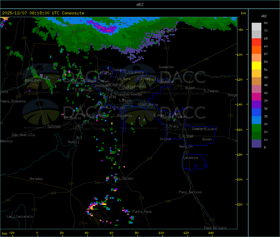
Task: Click the 20 dBZ green legend swatch
Action: (256, 128)
